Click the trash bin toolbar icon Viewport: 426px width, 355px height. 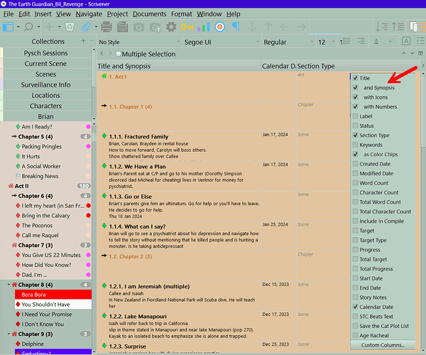[70, 26]
